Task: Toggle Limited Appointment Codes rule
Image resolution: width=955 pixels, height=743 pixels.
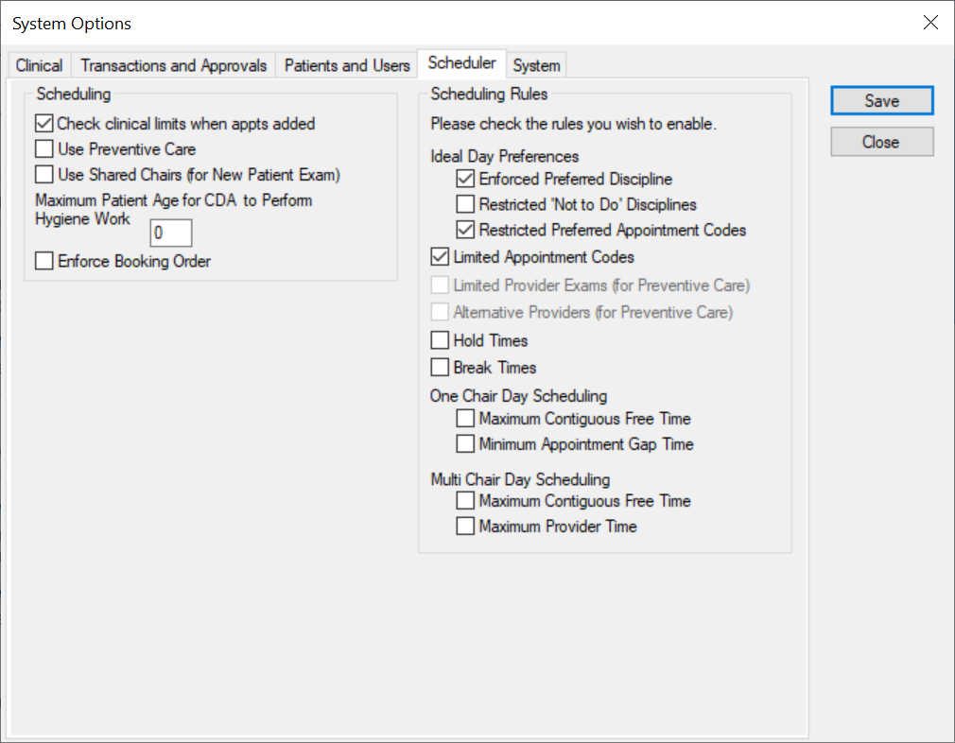Action: (439, 256)
